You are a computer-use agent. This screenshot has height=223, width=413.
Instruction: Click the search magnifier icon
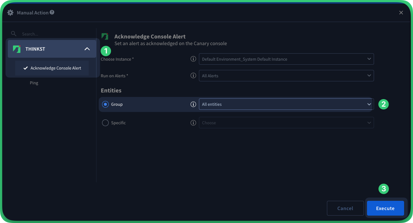click(14, 34)
